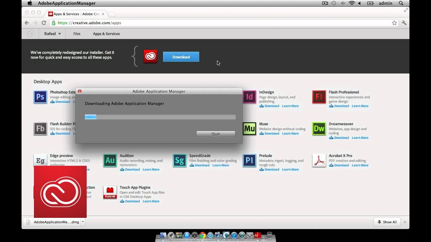Image resolution: width=431 pixels, height=242 pixels.
Task: Click Show All downloads button
Action: (x=387, y=222)
